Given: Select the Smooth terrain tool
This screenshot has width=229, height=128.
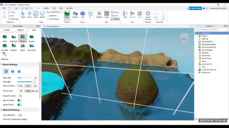Looking at the screenshot, I should click(x=5, y=47).
